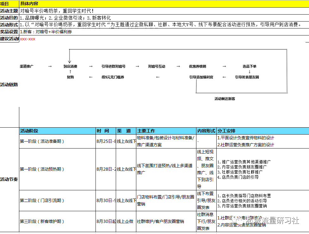Select the "引导添加福利官" flowchart step
Image resolution: width=309 pixels, height=234 pixels.
click(201, 77)
